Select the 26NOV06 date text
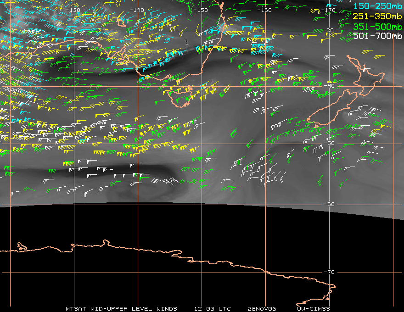The image size is (404, 312). 260,308
